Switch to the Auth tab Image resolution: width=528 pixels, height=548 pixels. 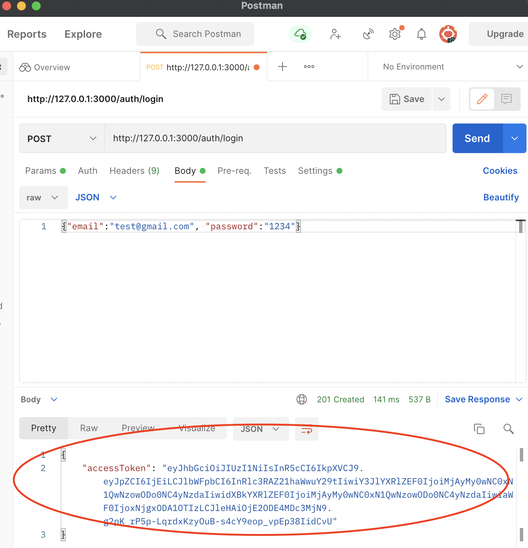click(x=88, y=171)
